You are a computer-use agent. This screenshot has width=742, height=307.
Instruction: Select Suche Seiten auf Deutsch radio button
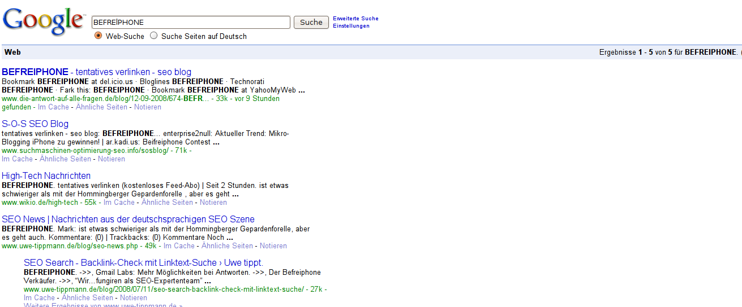click(154, 36)
